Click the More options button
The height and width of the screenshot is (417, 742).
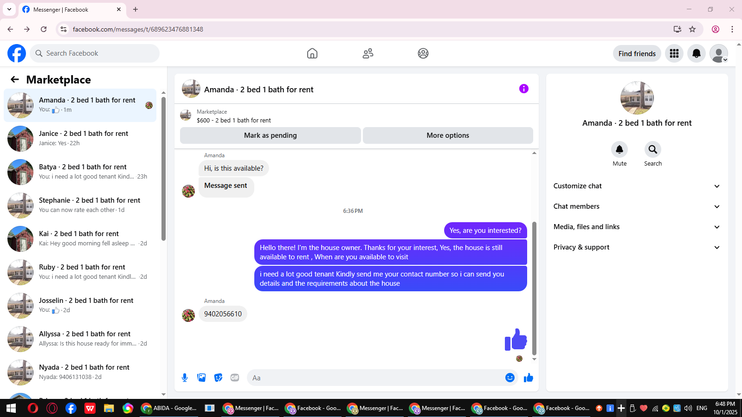coord(448,135)
